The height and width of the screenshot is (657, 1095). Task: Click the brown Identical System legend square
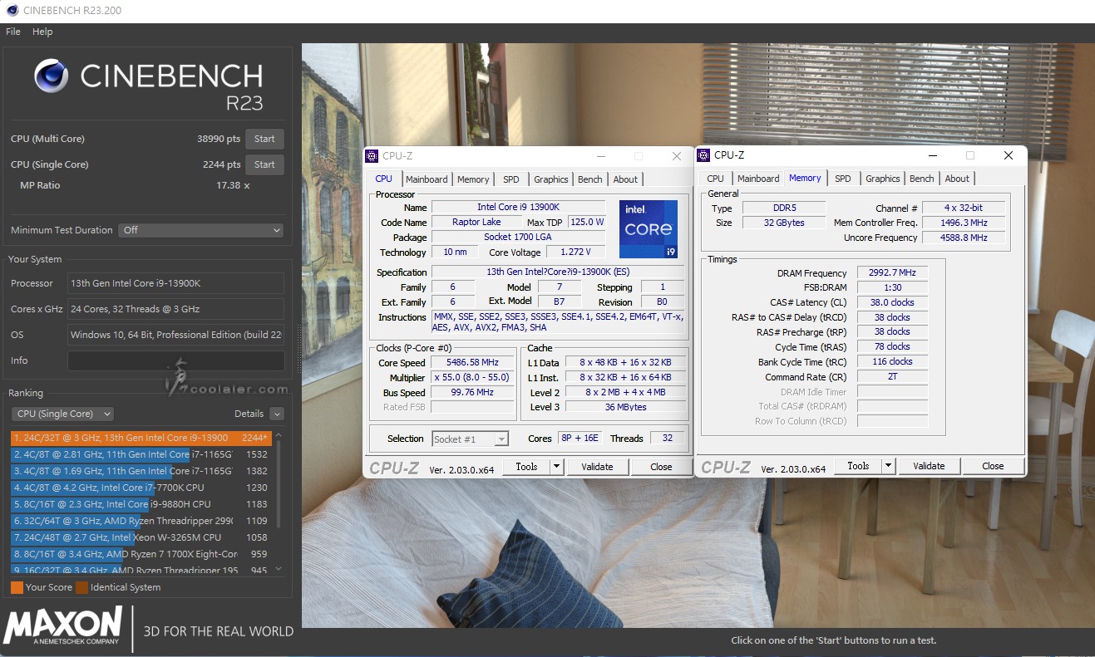[x=81, y=587]
